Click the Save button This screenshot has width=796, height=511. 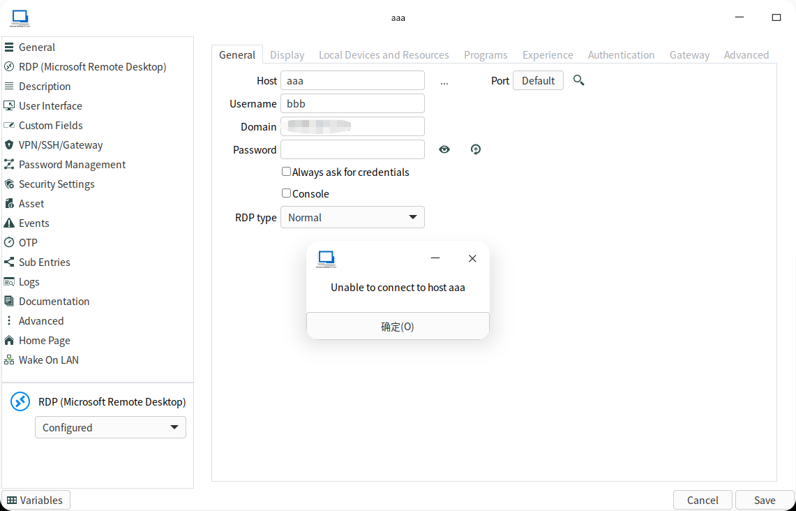[x=765, y=500]
